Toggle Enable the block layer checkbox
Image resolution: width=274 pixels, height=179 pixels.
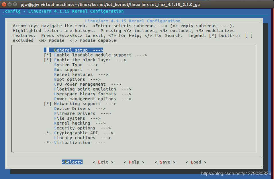pyautogui.click(x=48, y=60)
